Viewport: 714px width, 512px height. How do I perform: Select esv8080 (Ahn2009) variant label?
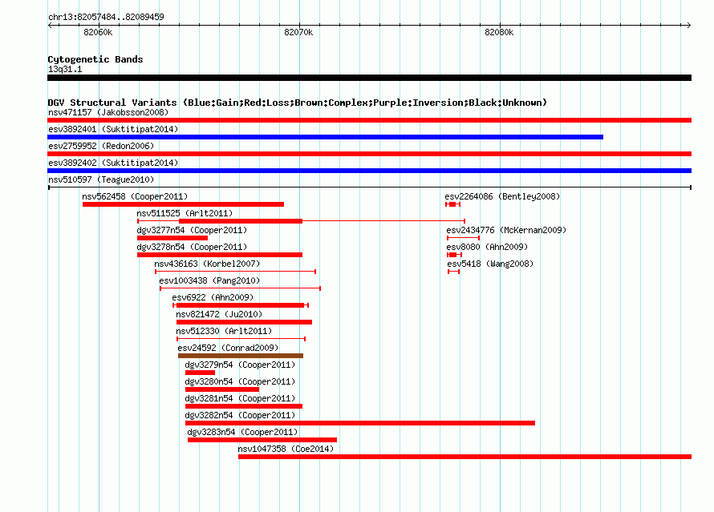[x=487, y=247]
